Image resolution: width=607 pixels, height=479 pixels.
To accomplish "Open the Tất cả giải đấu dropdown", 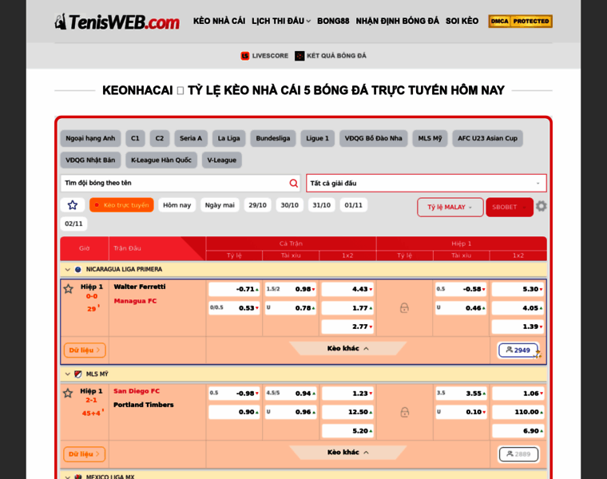I will (426, 183).
